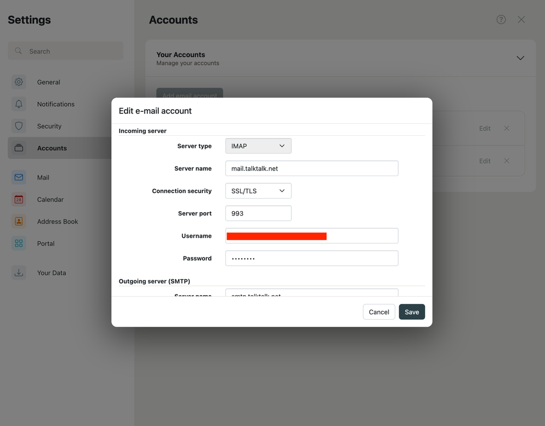
Task: Click the Server port field
Action: click(x=258, y=213)
